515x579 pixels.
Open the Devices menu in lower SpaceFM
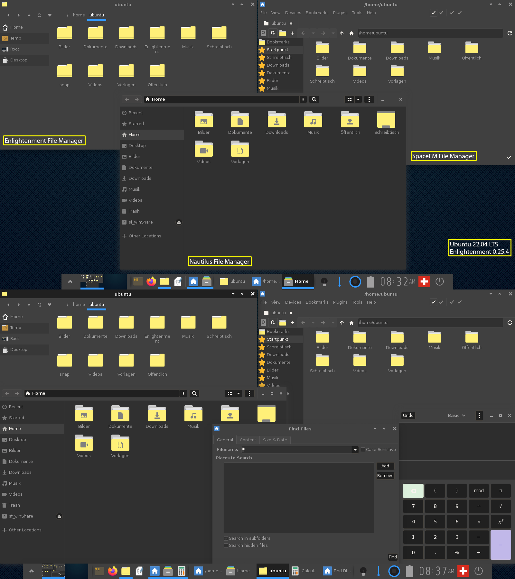293,302
